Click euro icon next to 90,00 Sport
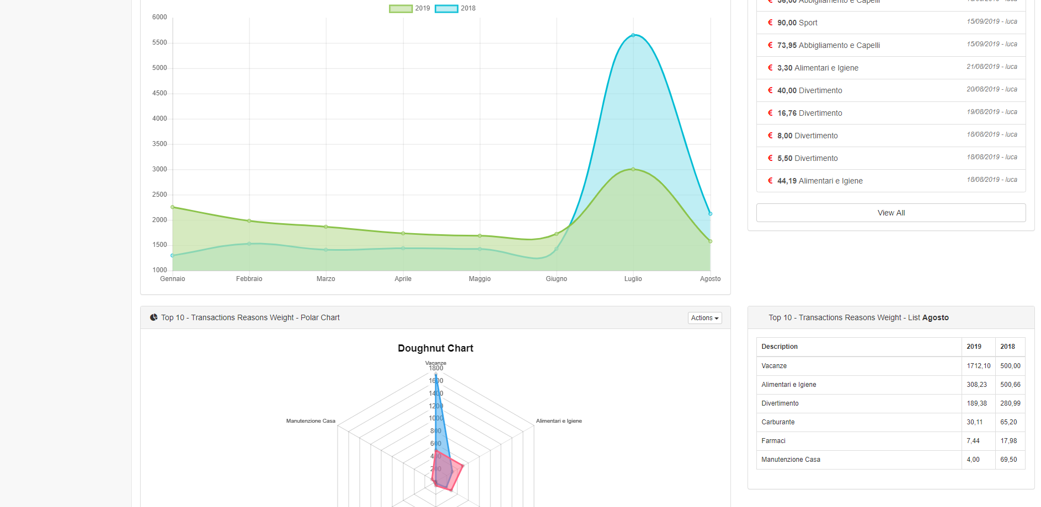Viewport: 1041px width, 507px height. click(770, 23)
